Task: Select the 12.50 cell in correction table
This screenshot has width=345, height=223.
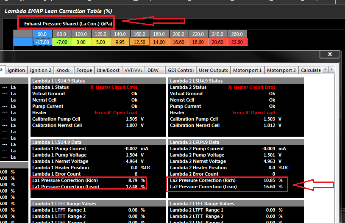Action: tap(139, 42)
